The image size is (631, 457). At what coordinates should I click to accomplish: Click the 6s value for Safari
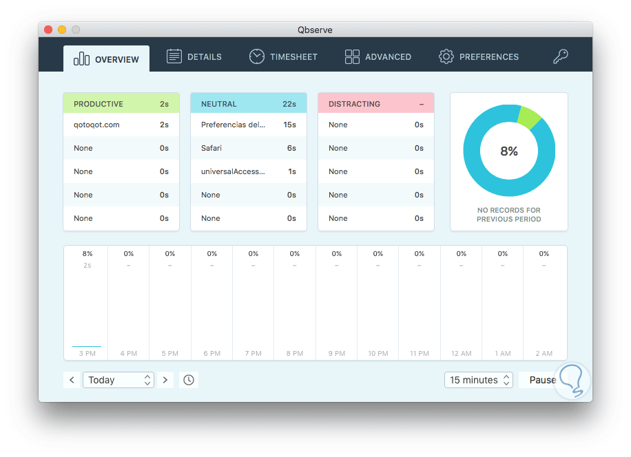coord(292,148)
